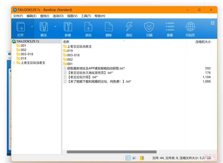Viewport: 223px width, 163px height.
Task: Minimize the Bandizip window
Action: (x=187, y=10)
